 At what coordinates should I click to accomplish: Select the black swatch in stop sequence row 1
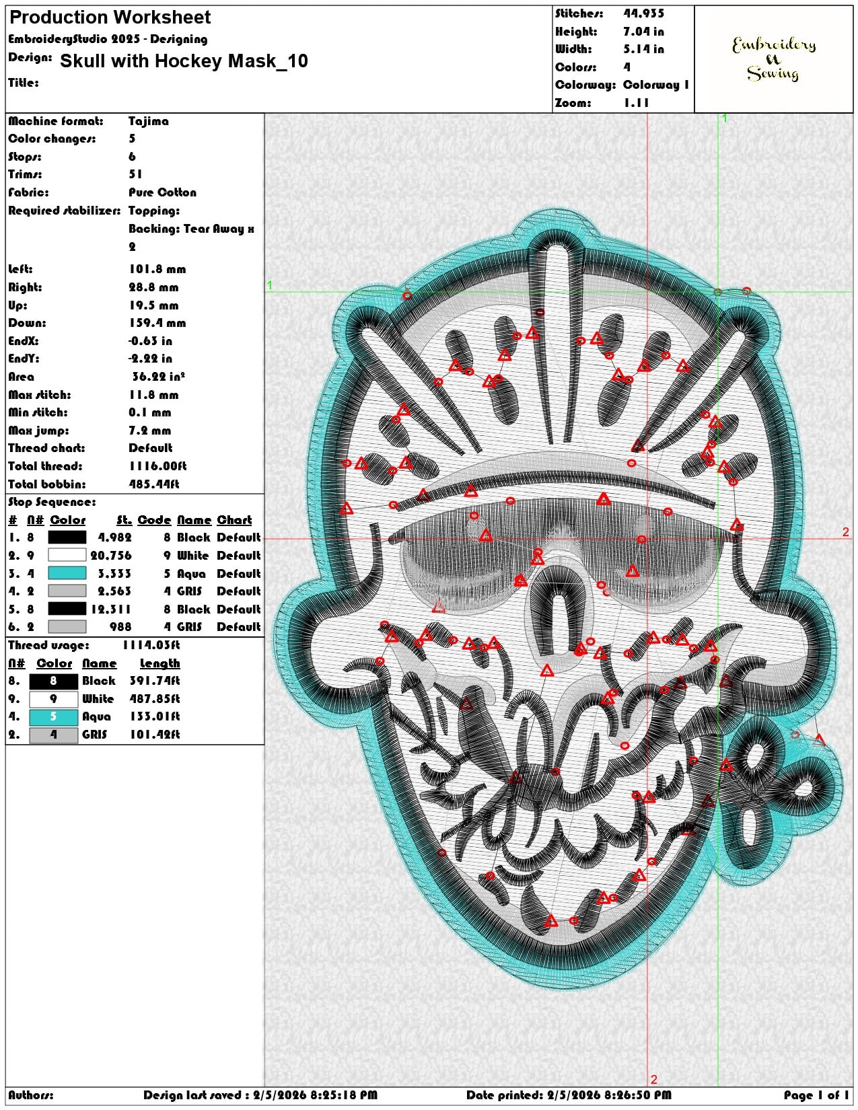[x=67, y=538]
